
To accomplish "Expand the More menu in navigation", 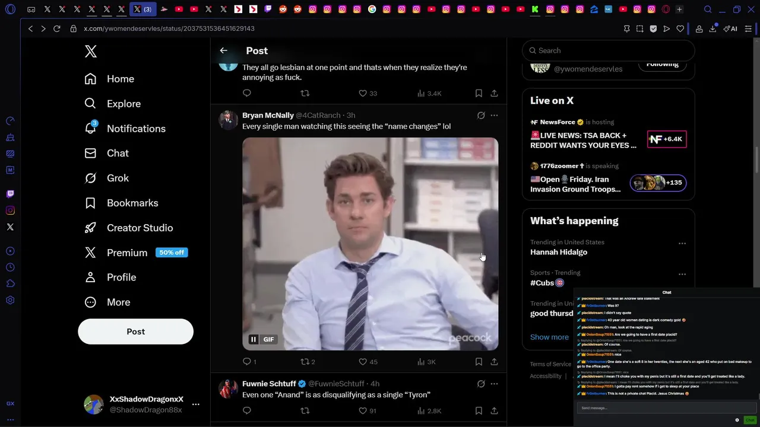I will coord(107,302).
